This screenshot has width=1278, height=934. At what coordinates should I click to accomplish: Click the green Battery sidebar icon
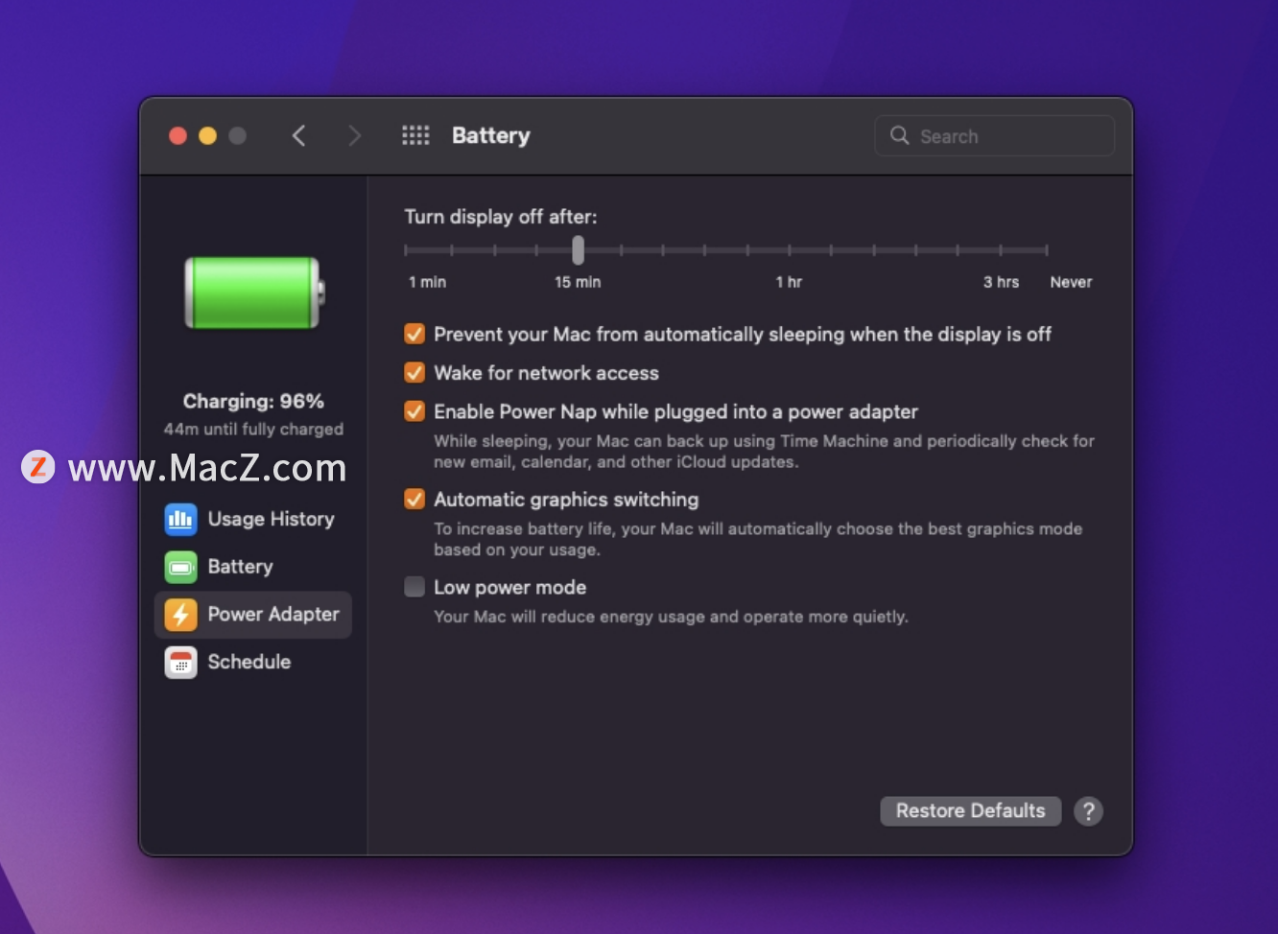(180, 567)
